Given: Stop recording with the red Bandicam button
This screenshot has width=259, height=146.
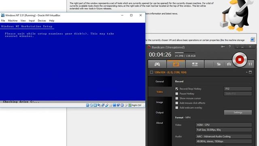Looking at the screenshot, I should pyautogui.click(x=240, y=60).
